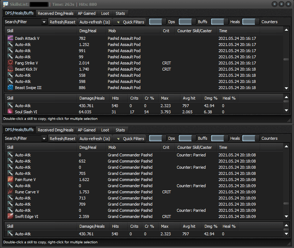
Task: Open the Search/Filter dropdown in the upper panel
Action: point(26,22)
